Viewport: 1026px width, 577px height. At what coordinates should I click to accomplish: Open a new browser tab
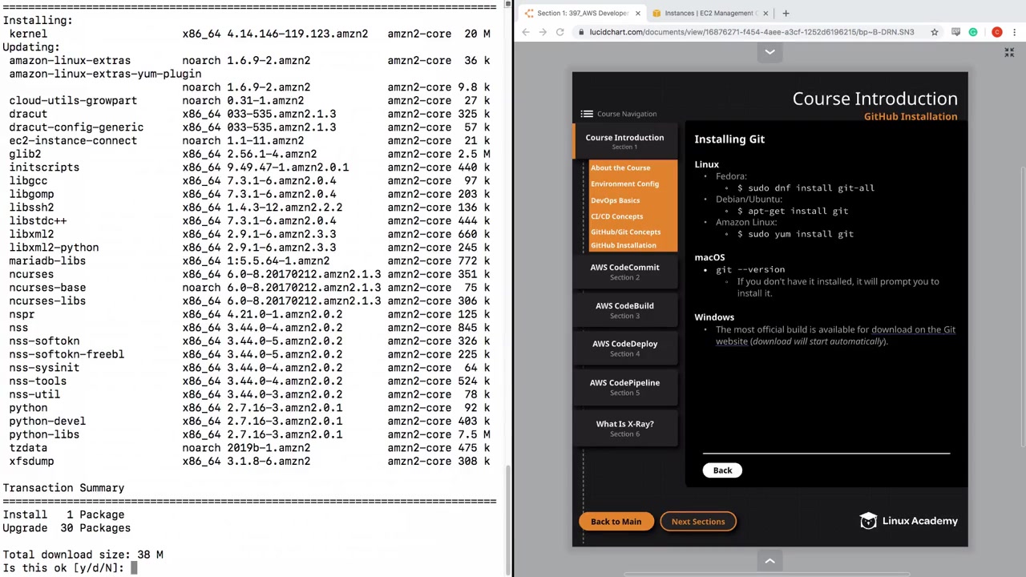tap(786, 13)
